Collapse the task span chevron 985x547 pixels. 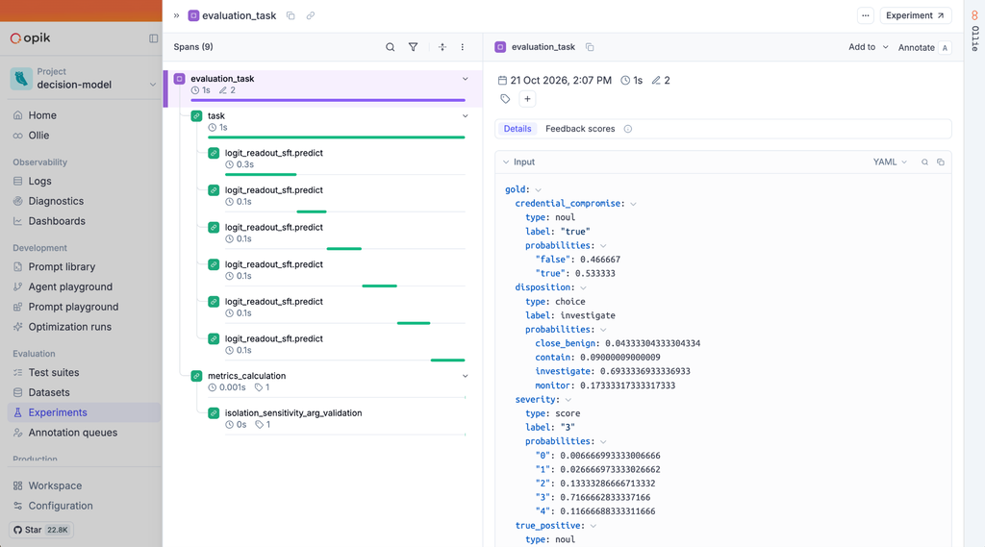click(466, 116)
